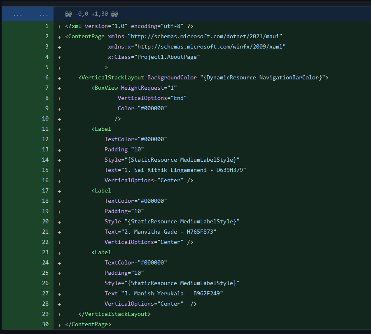
Task: Click text '2. Manvitha Gade - H765F873'
Action: pos(169,232)
